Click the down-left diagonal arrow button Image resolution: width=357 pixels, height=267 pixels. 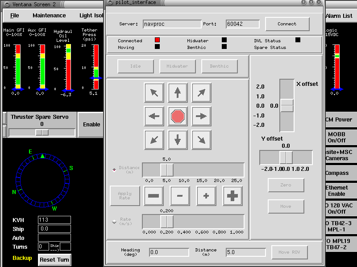154,140
